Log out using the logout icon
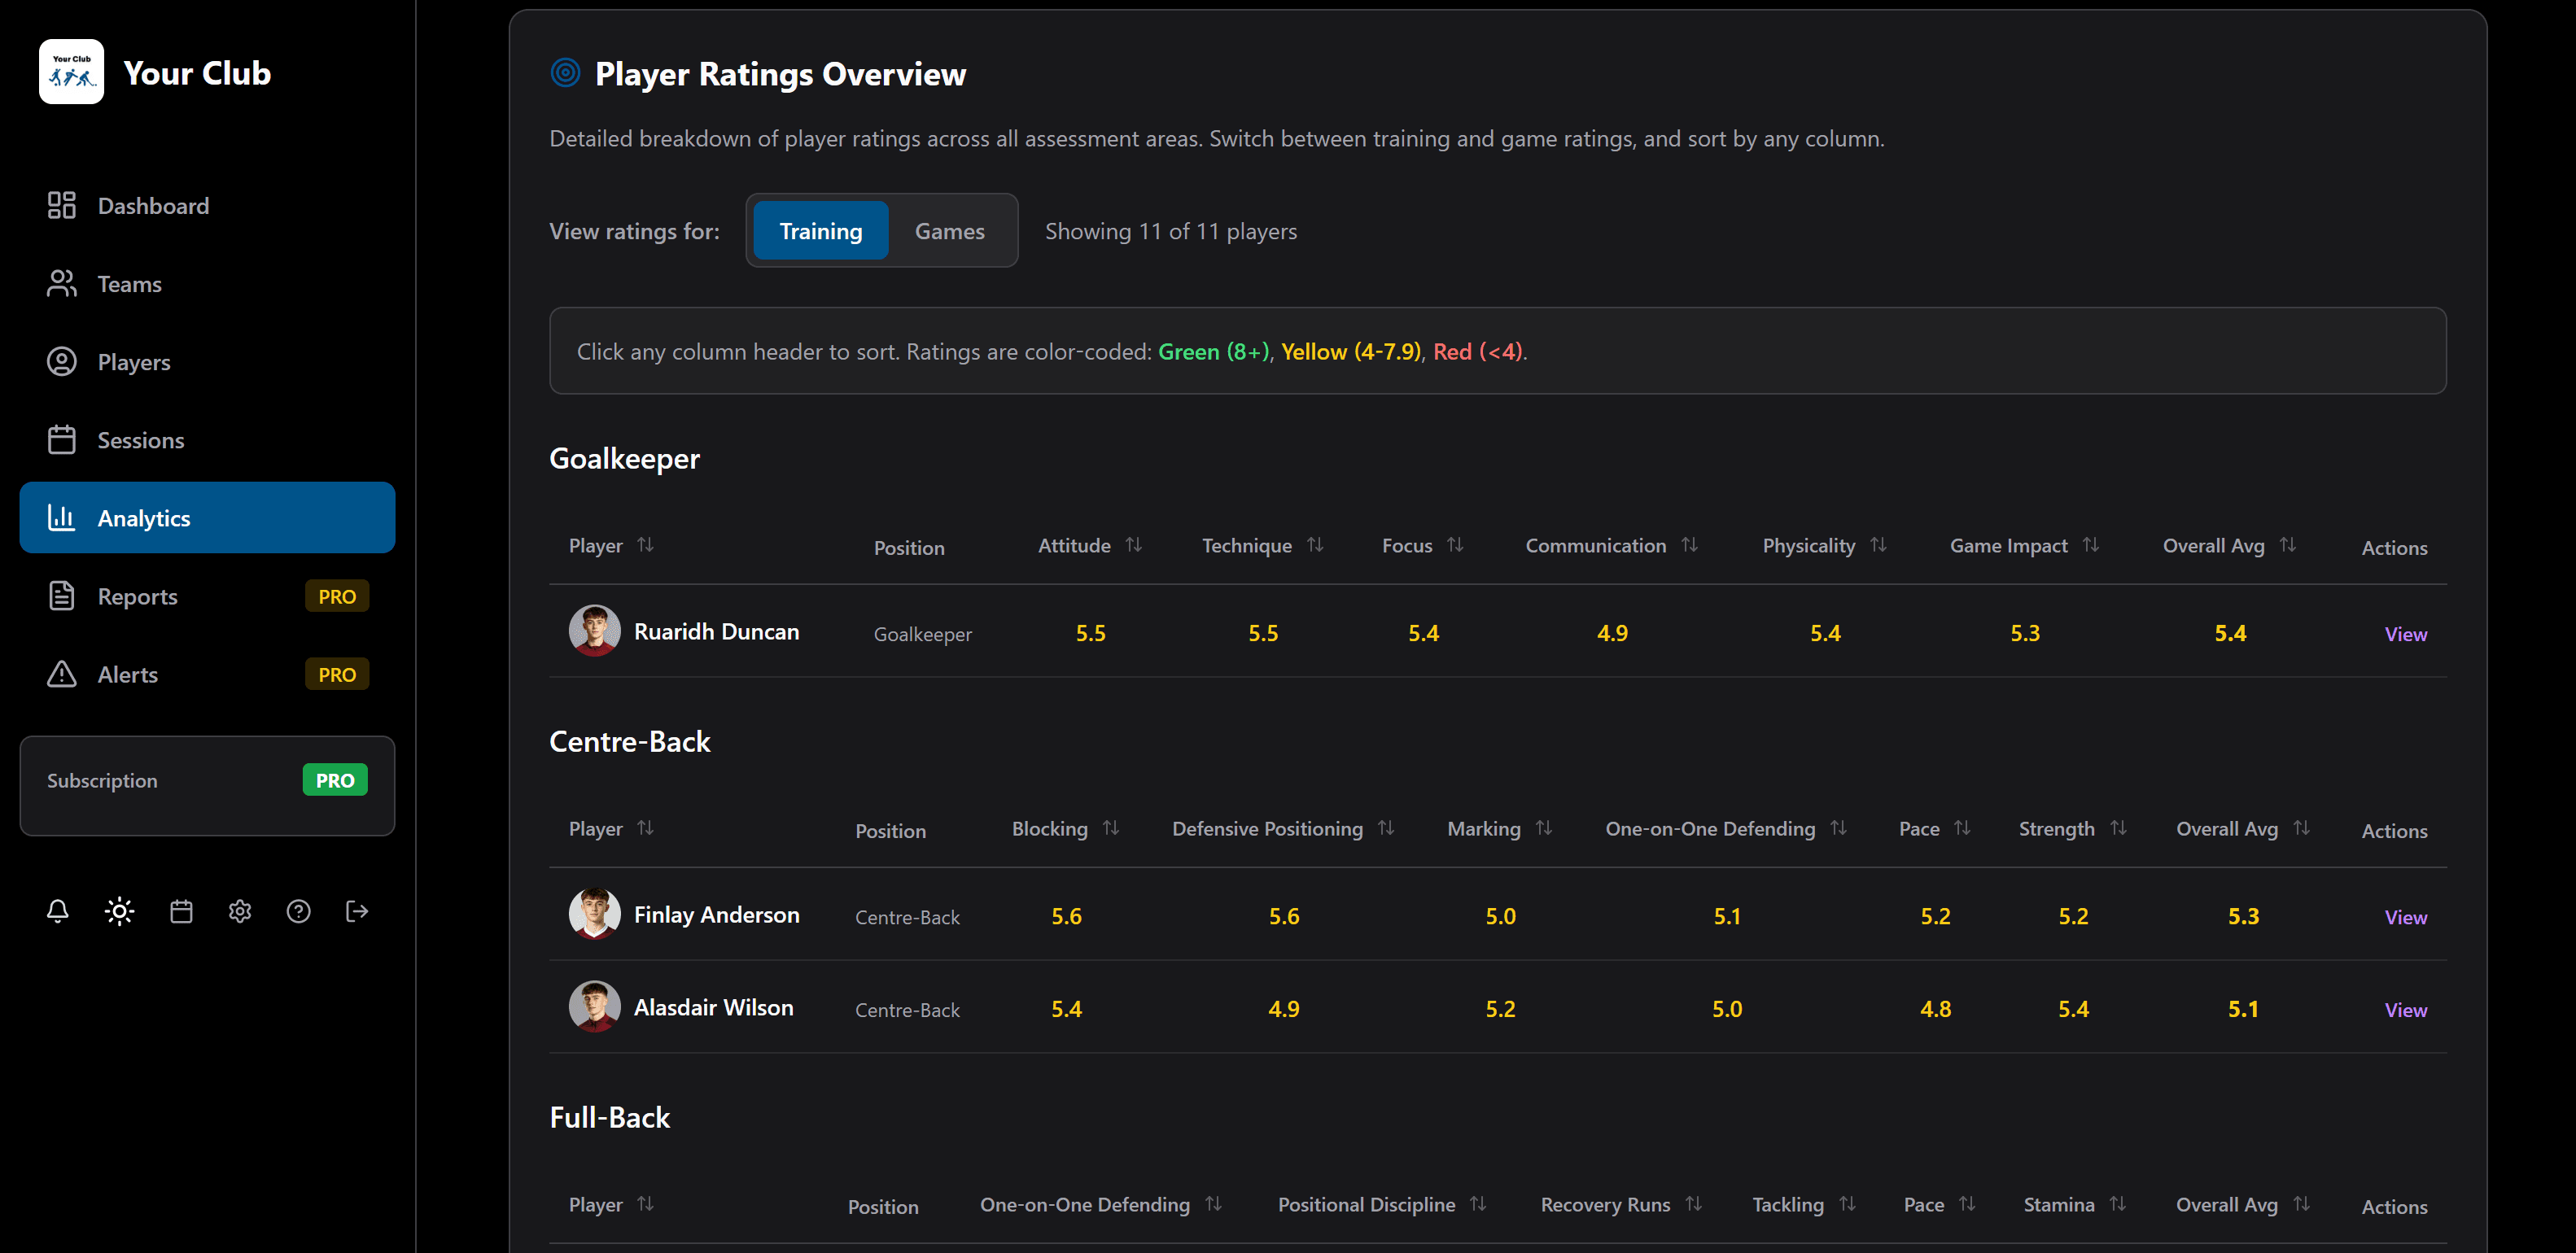Screen dimensions: 2576x1253 coord(356,911)
